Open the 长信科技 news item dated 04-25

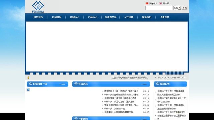point(116,109)
